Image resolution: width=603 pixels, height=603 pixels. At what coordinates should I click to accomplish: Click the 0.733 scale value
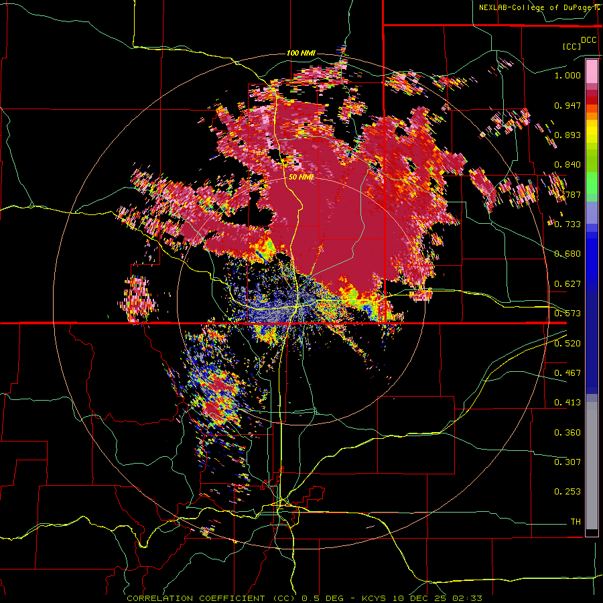[567, 224]
